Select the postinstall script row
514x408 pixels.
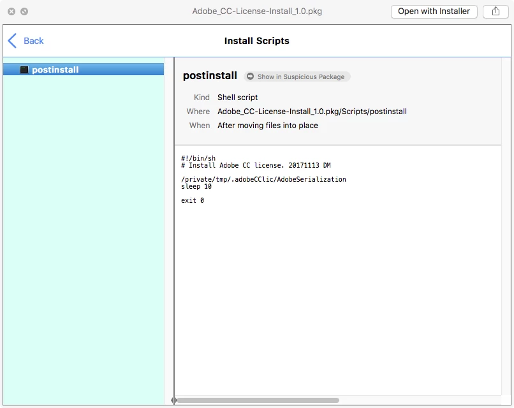pyautogui.click(x=84, y=69)
